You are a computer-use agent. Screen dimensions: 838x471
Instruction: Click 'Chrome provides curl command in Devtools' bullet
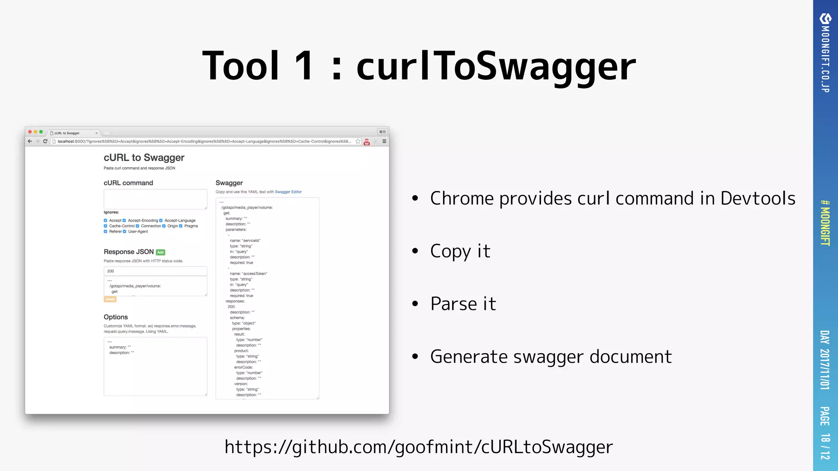click(x=613, y=199)
